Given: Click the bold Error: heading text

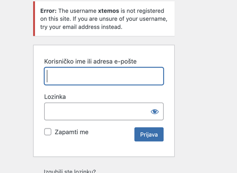Looking at the screenshot, I should coord(48,11).
